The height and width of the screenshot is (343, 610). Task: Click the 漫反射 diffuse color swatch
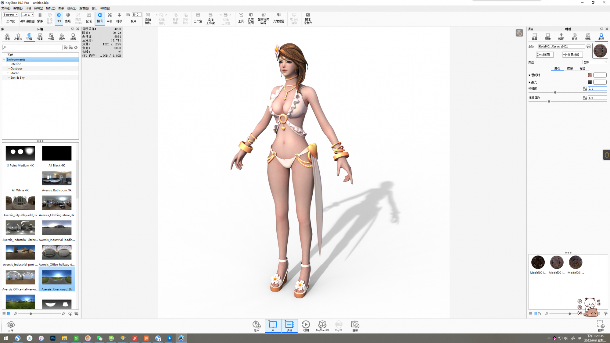[600, 75]
